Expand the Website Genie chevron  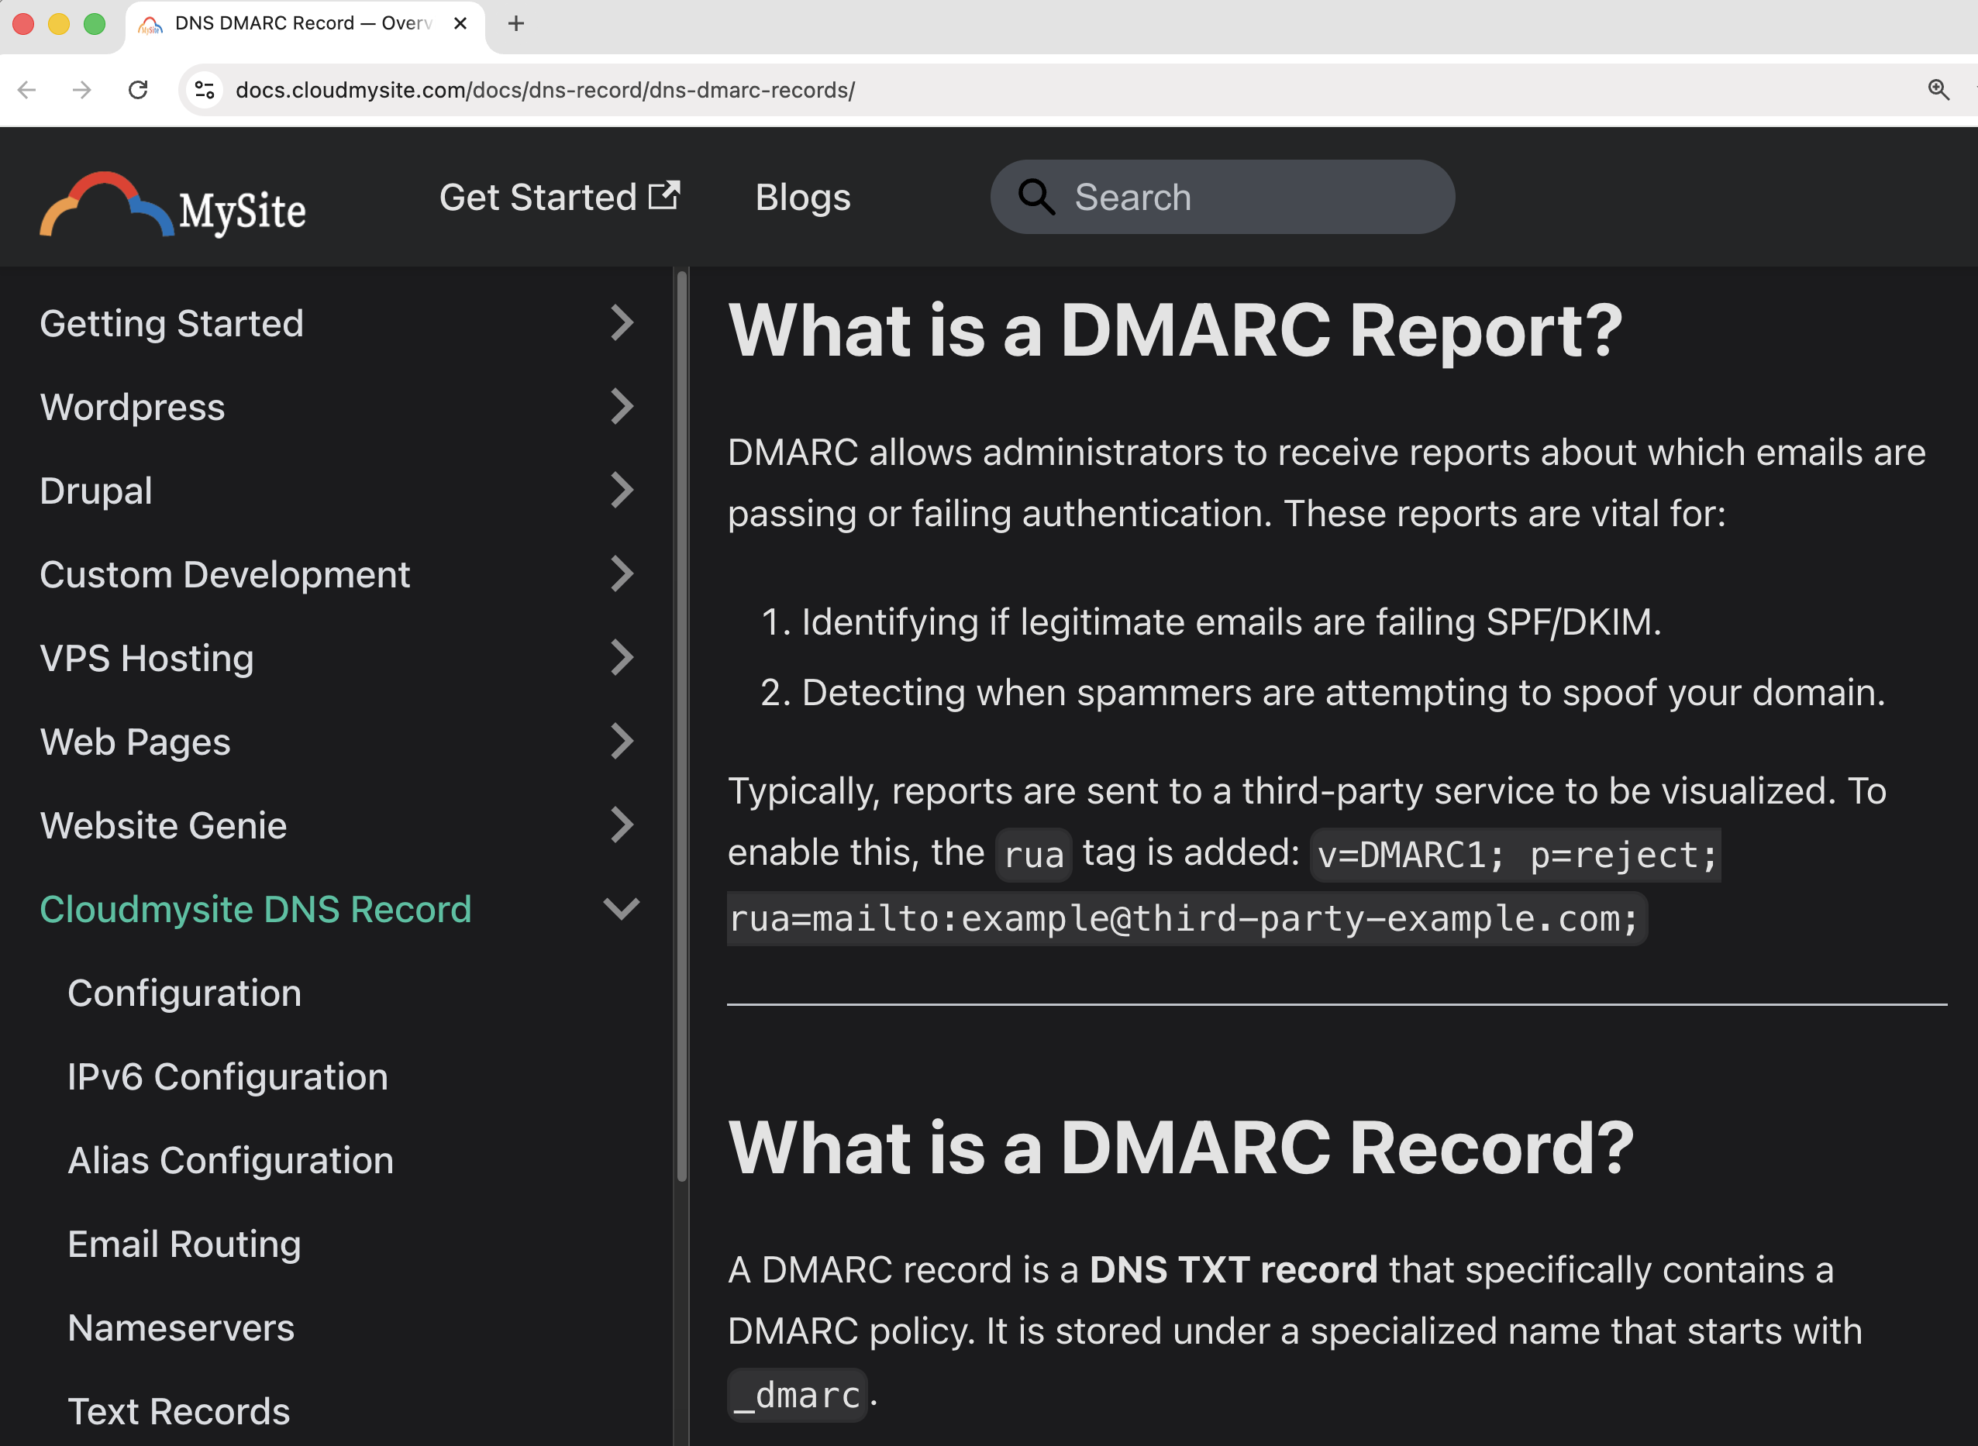(622, 825)
